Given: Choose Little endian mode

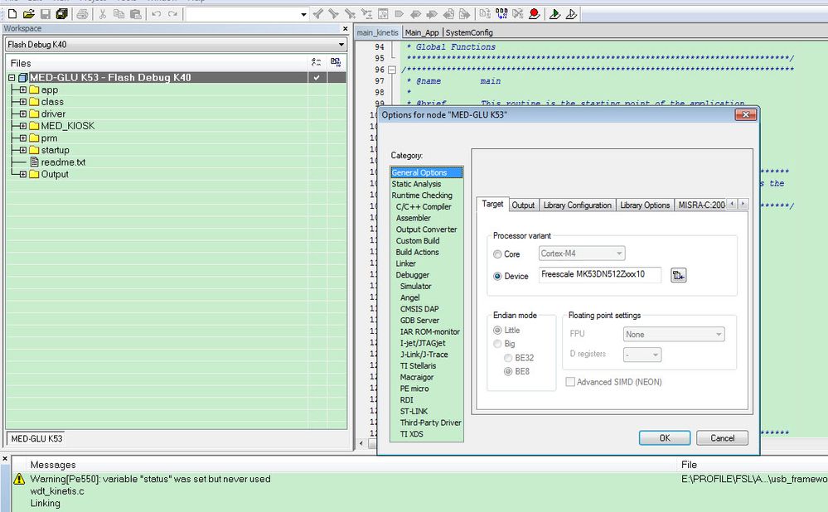Looking at the screenshot, I should click(497, 331).
